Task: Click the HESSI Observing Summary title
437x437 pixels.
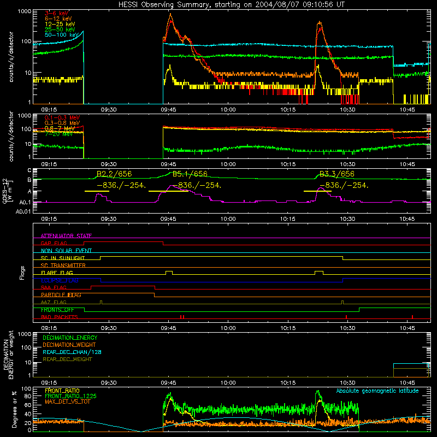Action: click(x=232, y=4)
